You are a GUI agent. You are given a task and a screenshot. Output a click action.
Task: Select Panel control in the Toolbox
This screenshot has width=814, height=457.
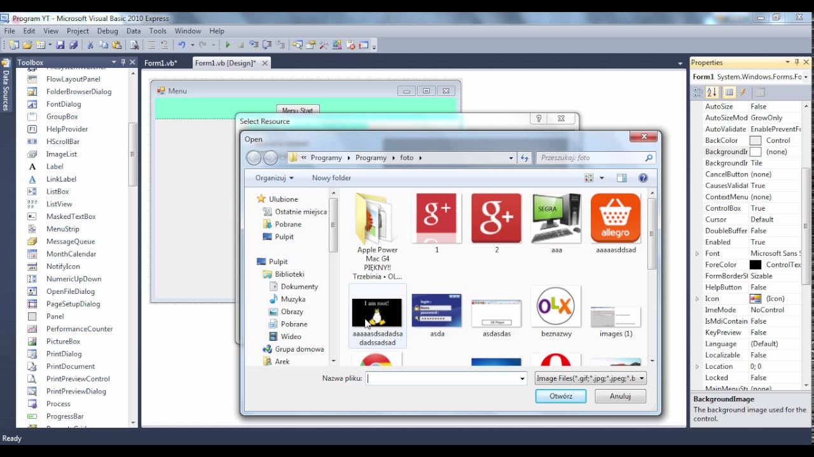click(55, 316)
